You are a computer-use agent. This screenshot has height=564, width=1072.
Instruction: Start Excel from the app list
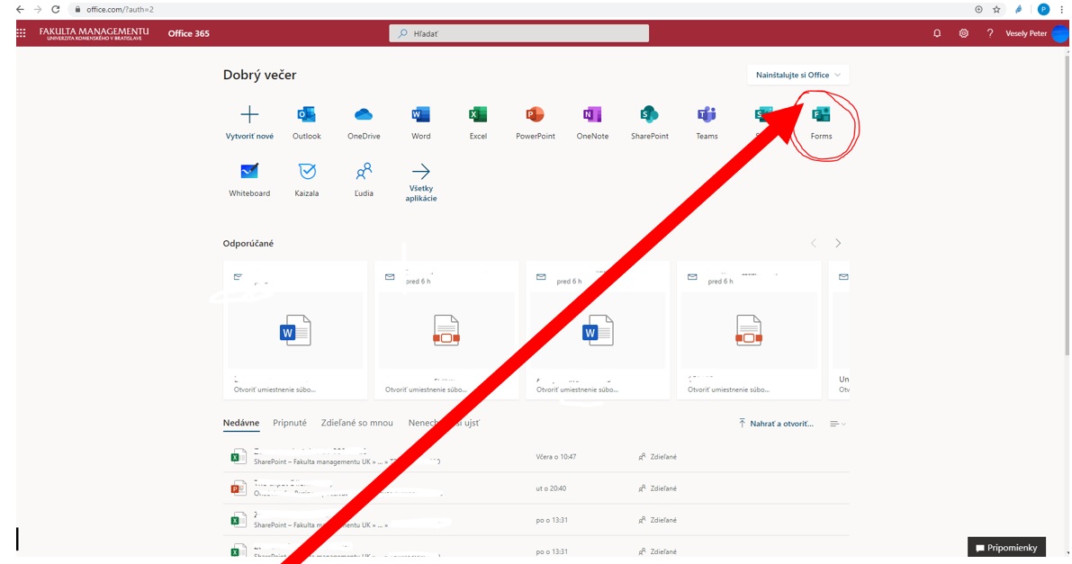click(x=478, y=115)
